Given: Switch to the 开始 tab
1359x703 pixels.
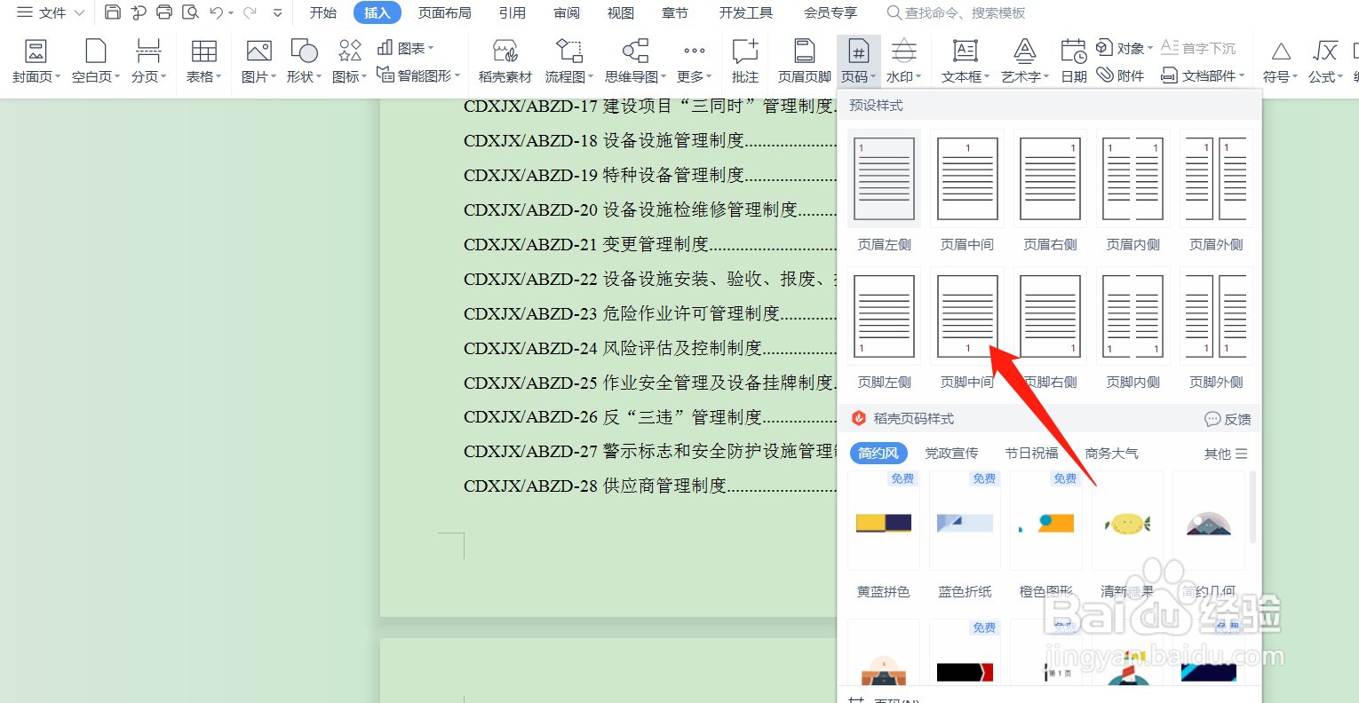Looking at the screenshot, I should [x=323, y=12].
